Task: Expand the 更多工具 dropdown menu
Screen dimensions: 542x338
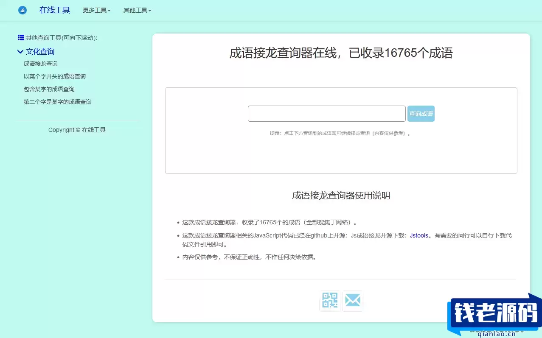Action: (x=97, y=10)
